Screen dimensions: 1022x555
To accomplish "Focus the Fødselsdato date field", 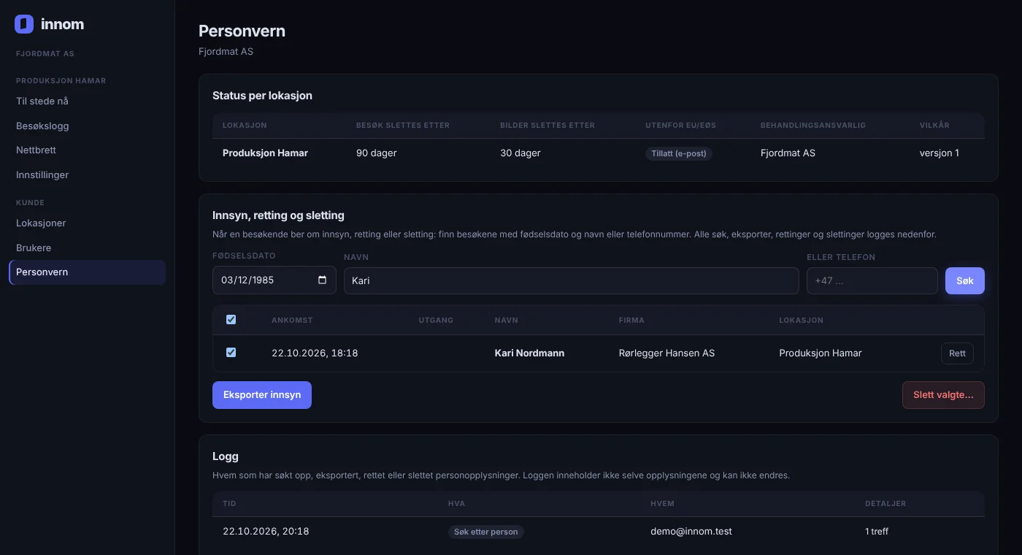I will (x=274, y=280).
